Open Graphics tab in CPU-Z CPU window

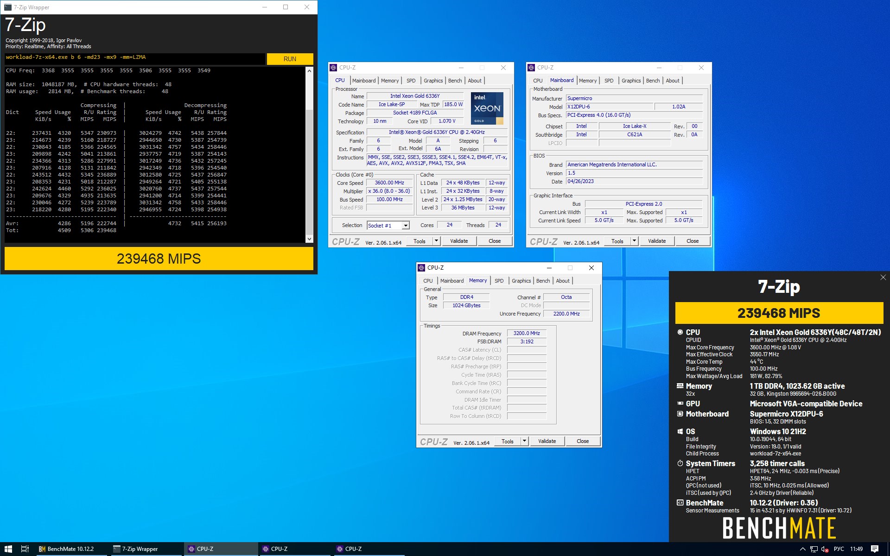tap(433, 81)
